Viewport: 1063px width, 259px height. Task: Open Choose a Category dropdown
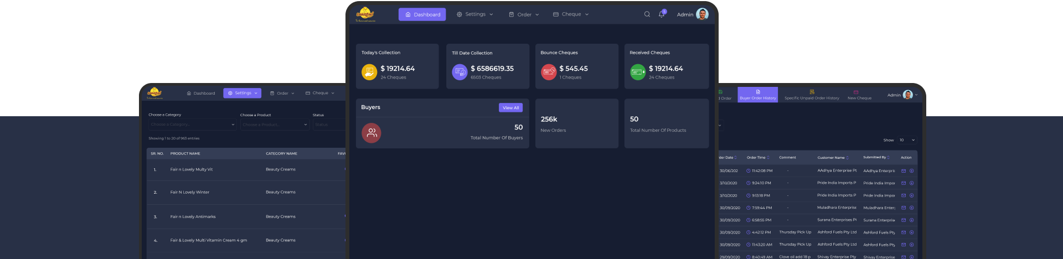click(x=192, y=125)
